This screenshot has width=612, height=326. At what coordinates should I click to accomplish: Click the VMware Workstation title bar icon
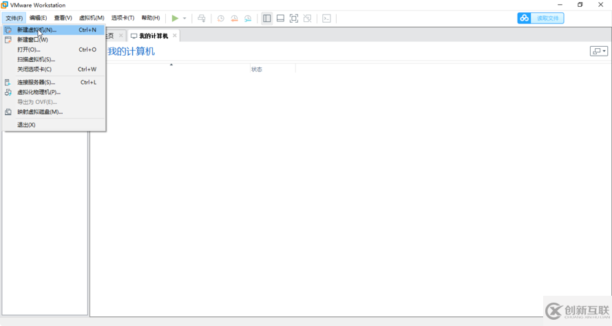pyautogui.click(x=4, y=5)
